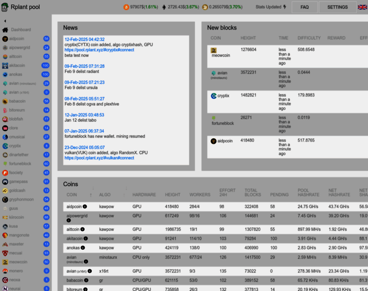The height and width of the screenshot is (291, 368).
Task: Click the cryptix sidebar icon
Action: [5, 146]
